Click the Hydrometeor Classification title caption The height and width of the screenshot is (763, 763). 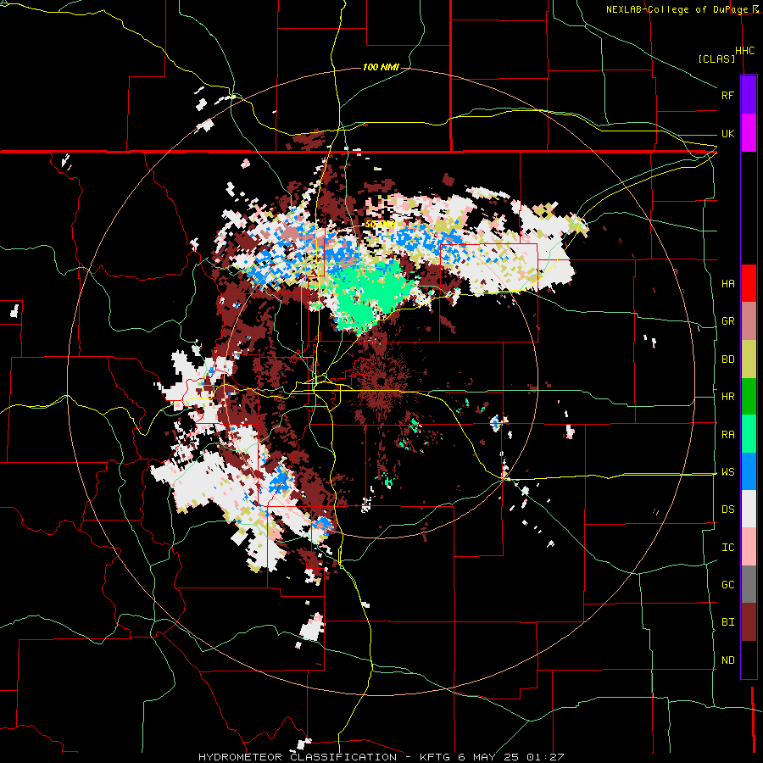tap(381, 757)
